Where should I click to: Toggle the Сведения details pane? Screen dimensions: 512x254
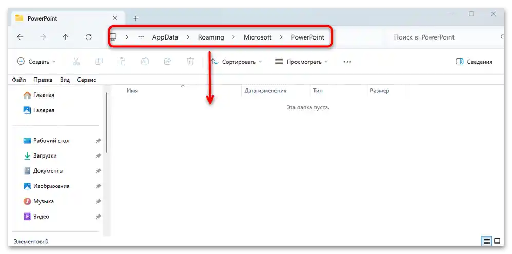(474, 62)
